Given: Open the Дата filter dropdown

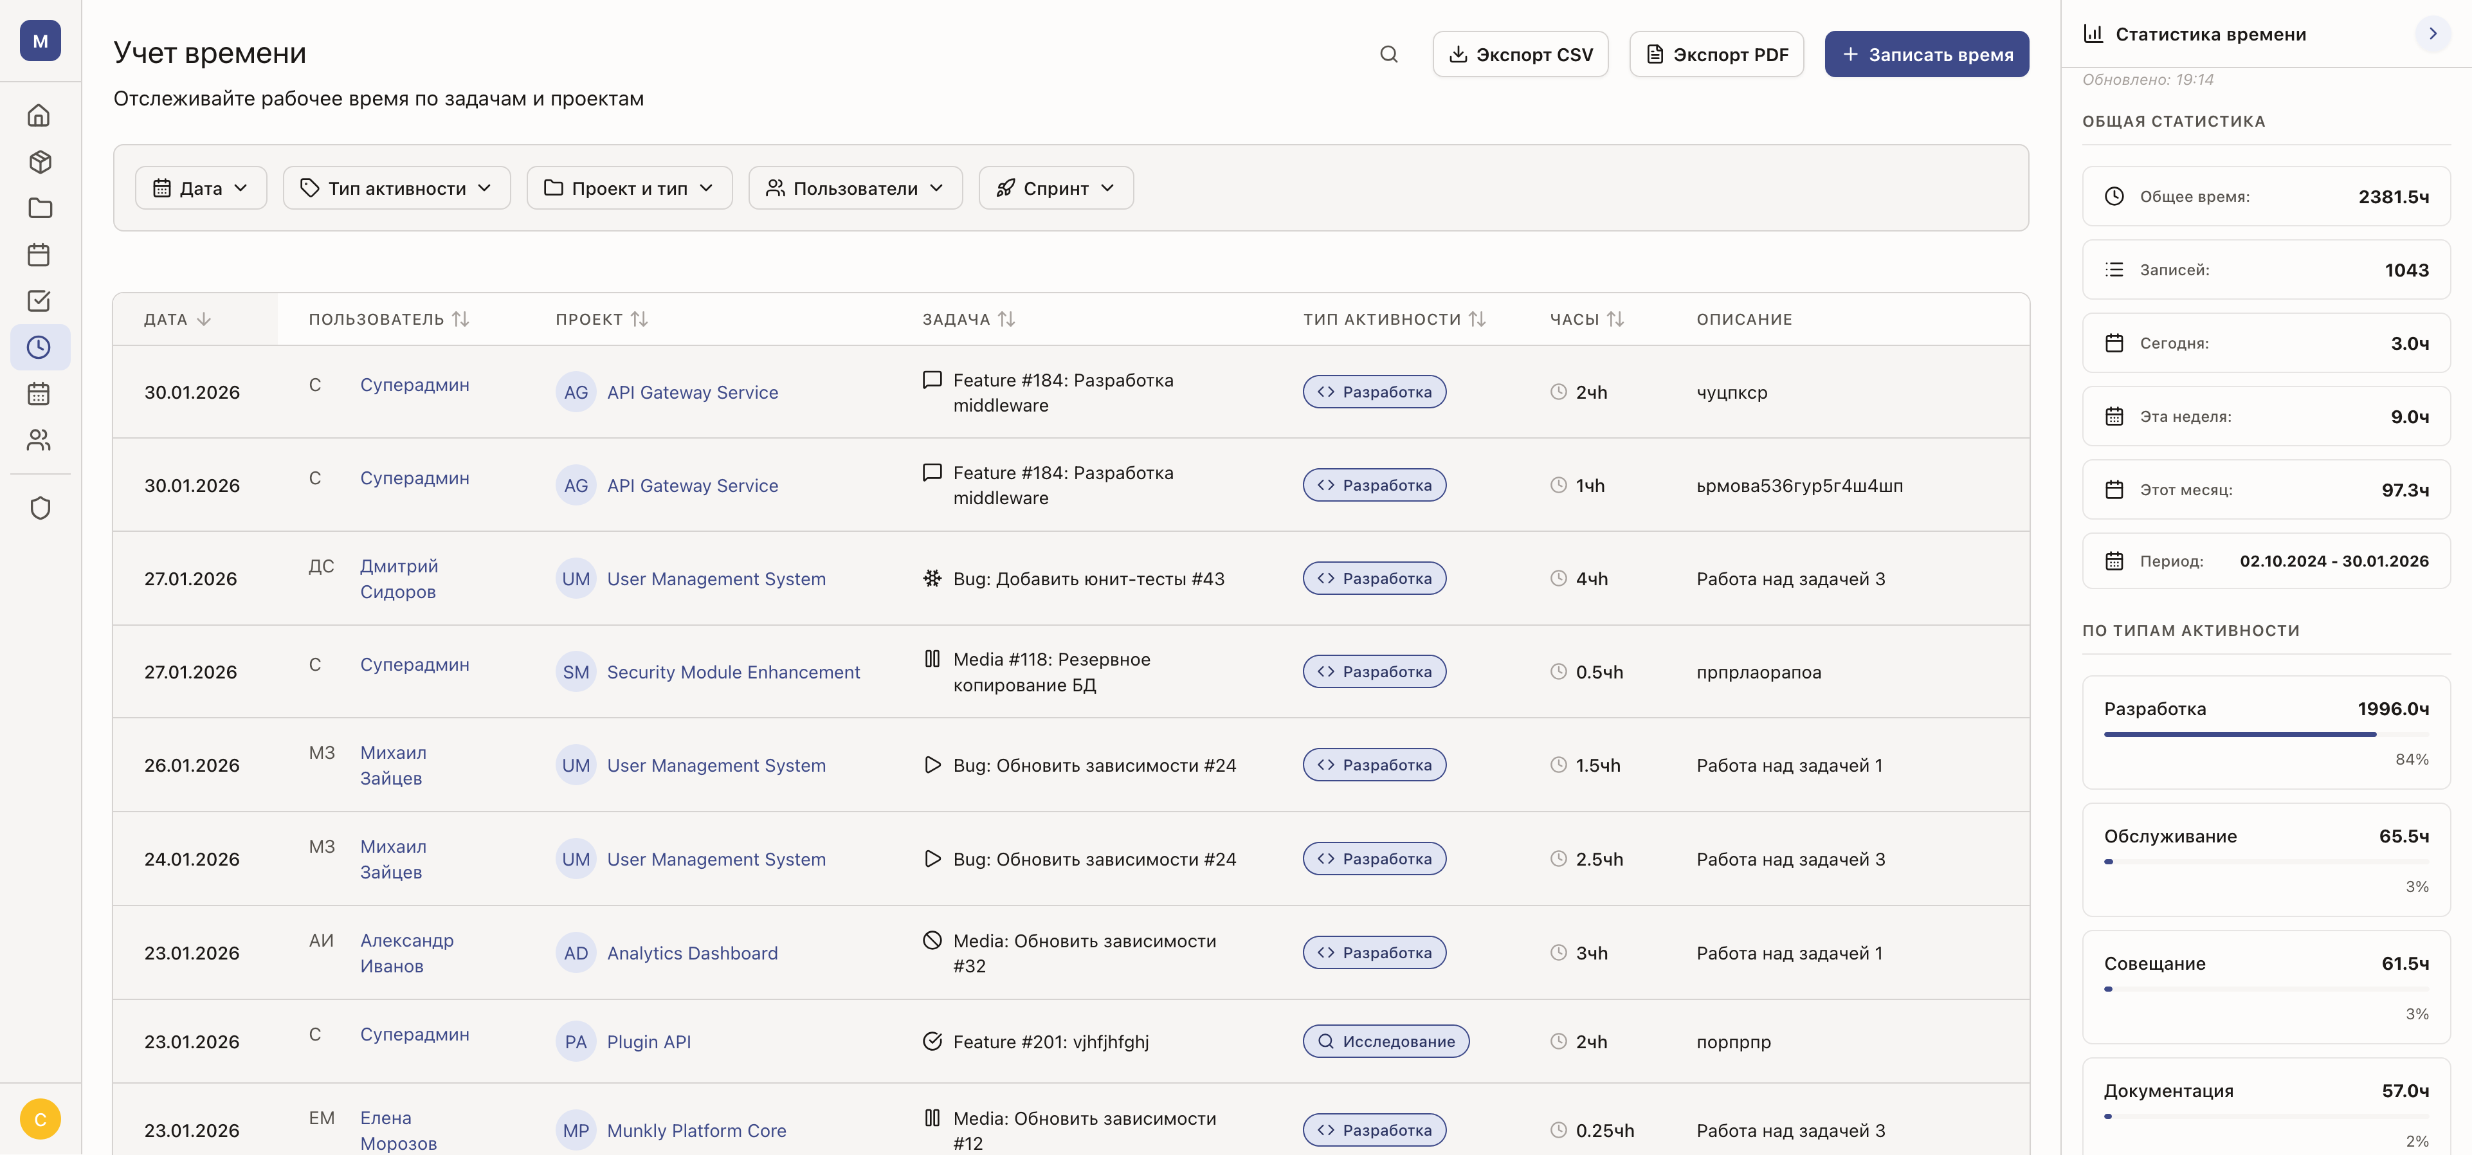Looking at the screenshot, I should pos(201,188).
